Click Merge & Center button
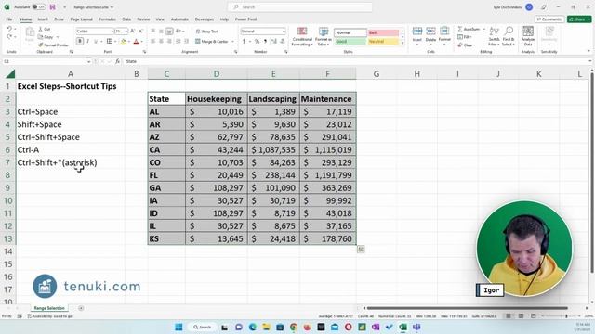Image resolution: width=595 pixels, height=334 pixels. tap(212, 41)
